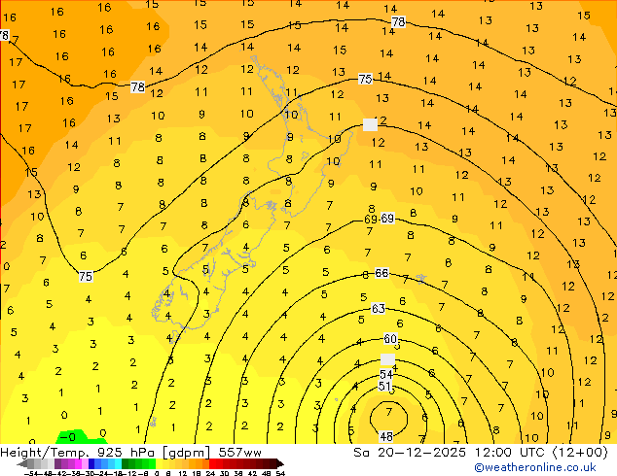Click the legend scale value '24'

pyautogui.click(x=210, y=473)
